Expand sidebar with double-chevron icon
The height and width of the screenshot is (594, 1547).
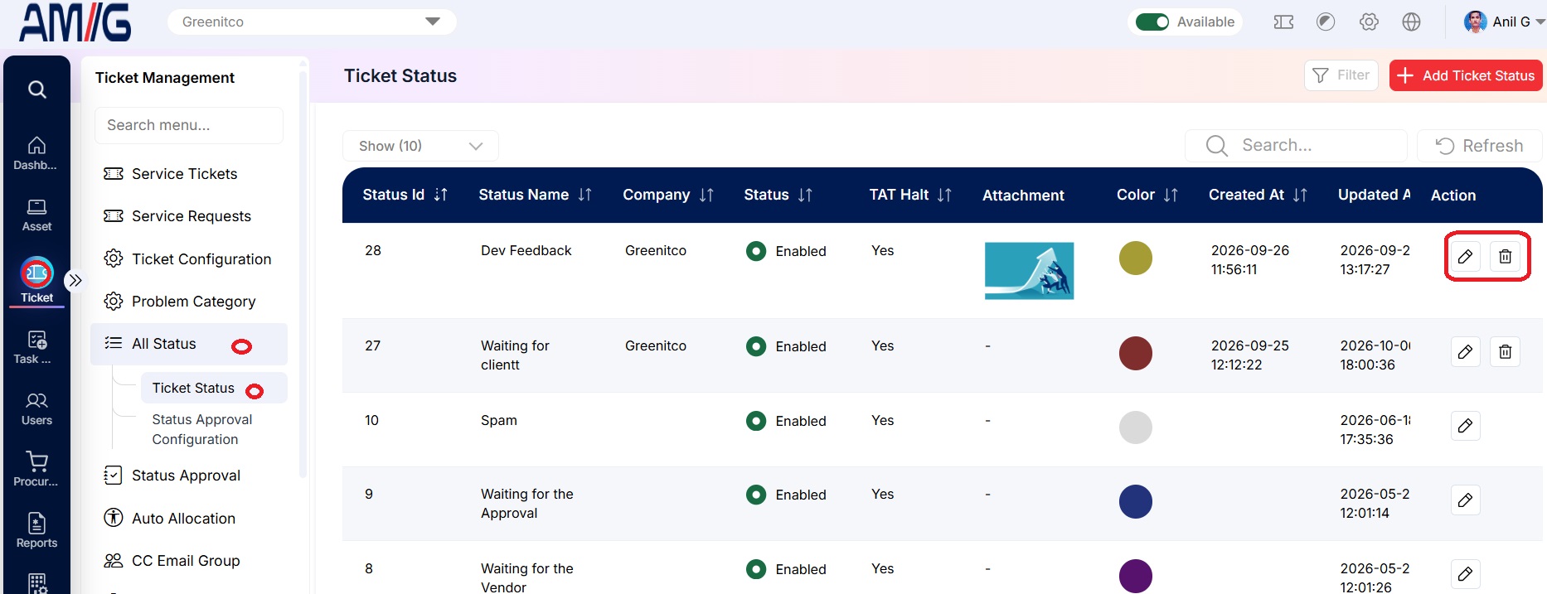click(75, 280)
